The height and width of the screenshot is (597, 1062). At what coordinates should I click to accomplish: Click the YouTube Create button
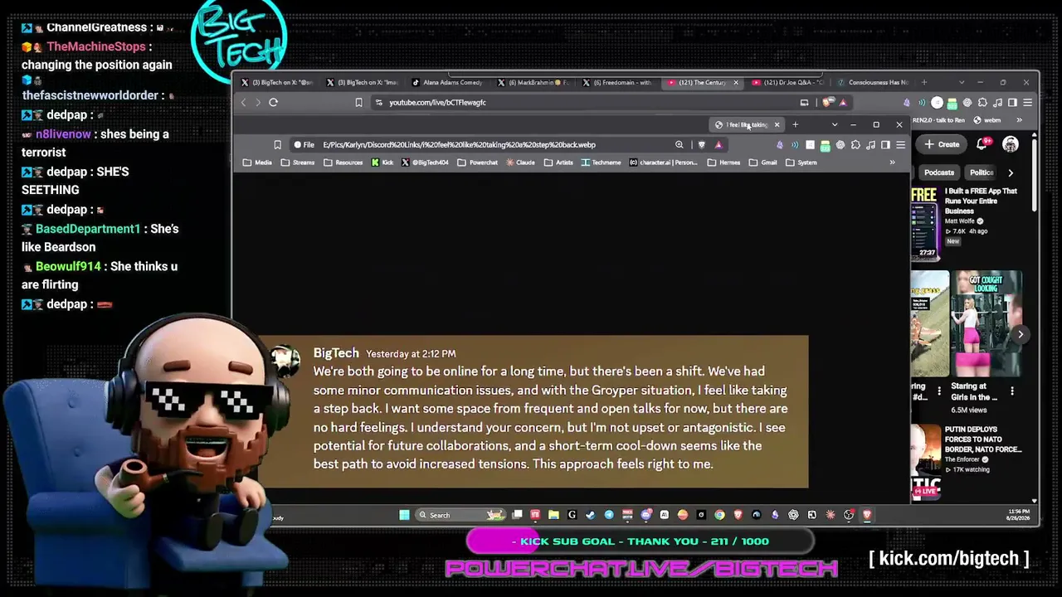pyautogui.click(x=942, y=144)
